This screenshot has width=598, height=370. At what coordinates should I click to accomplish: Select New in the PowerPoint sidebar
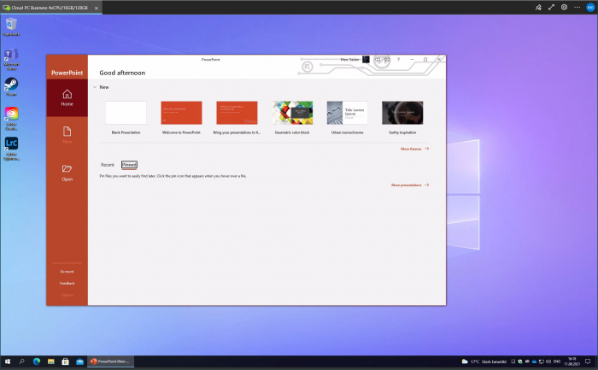pyautogui.click(x=67, y=135)
